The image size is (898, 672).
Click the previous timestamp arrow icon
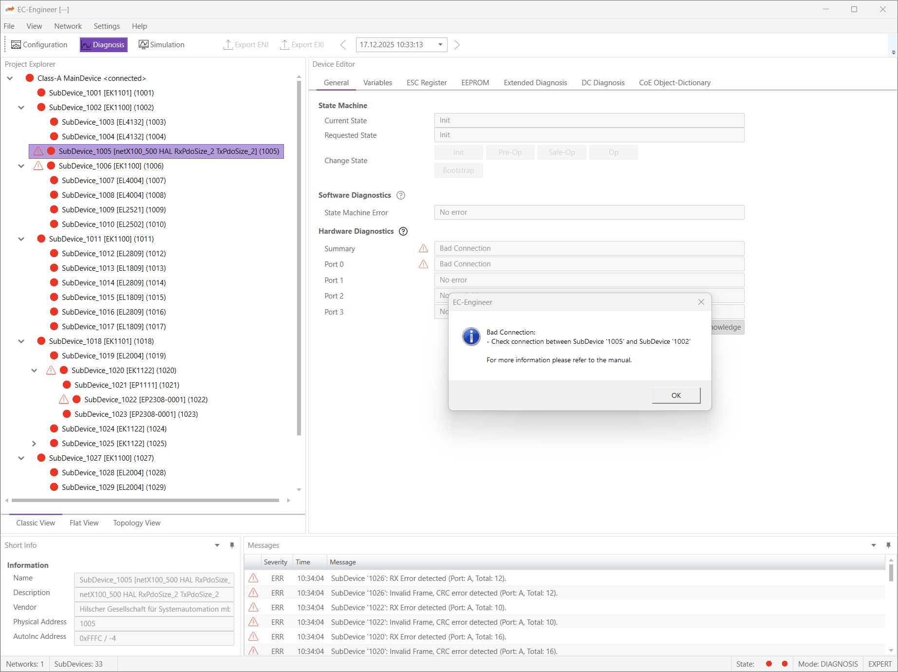pyautogui.click(x=343, y=45)
